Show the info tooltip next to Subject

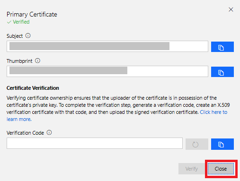[x=28, y=36]
